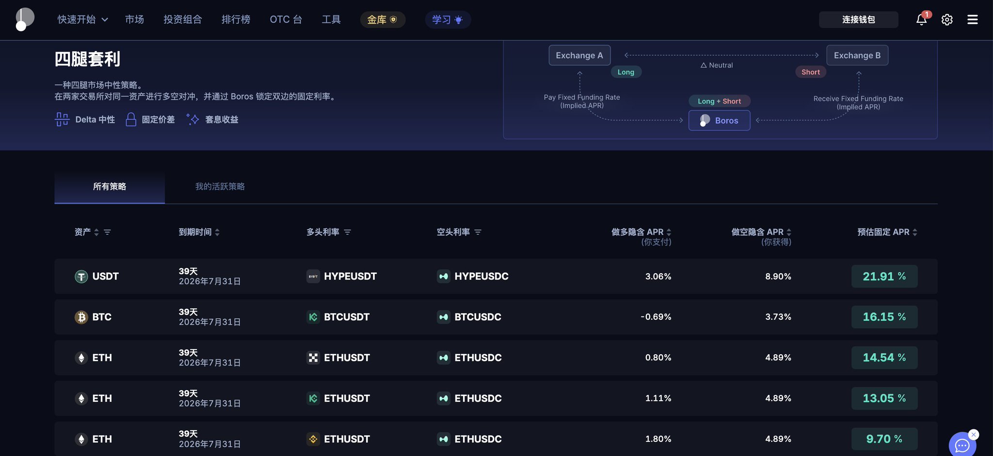Sort by the 资产 column arrows
The image size is (993, 456).
96,232
